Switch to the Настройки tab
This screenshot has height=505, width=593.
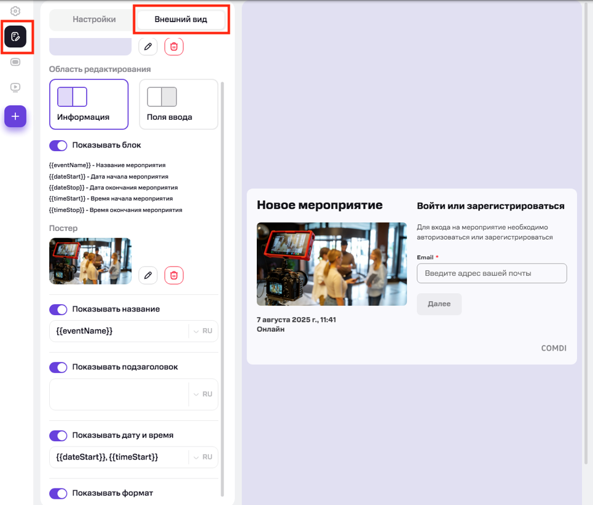pyautogui.click(x=94, y=19)
